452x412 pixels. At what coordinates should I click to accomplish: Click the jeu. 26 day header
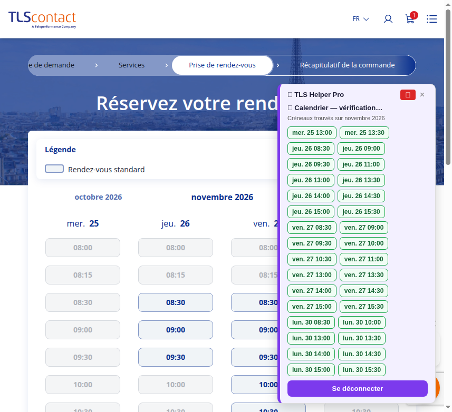(x=176, y=224)
